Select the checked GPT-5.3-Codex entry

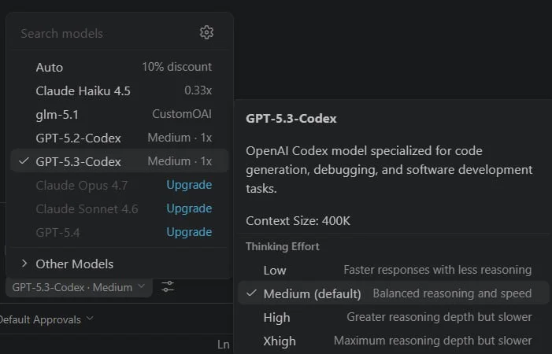pyautogui.click(x=120, y=161)
